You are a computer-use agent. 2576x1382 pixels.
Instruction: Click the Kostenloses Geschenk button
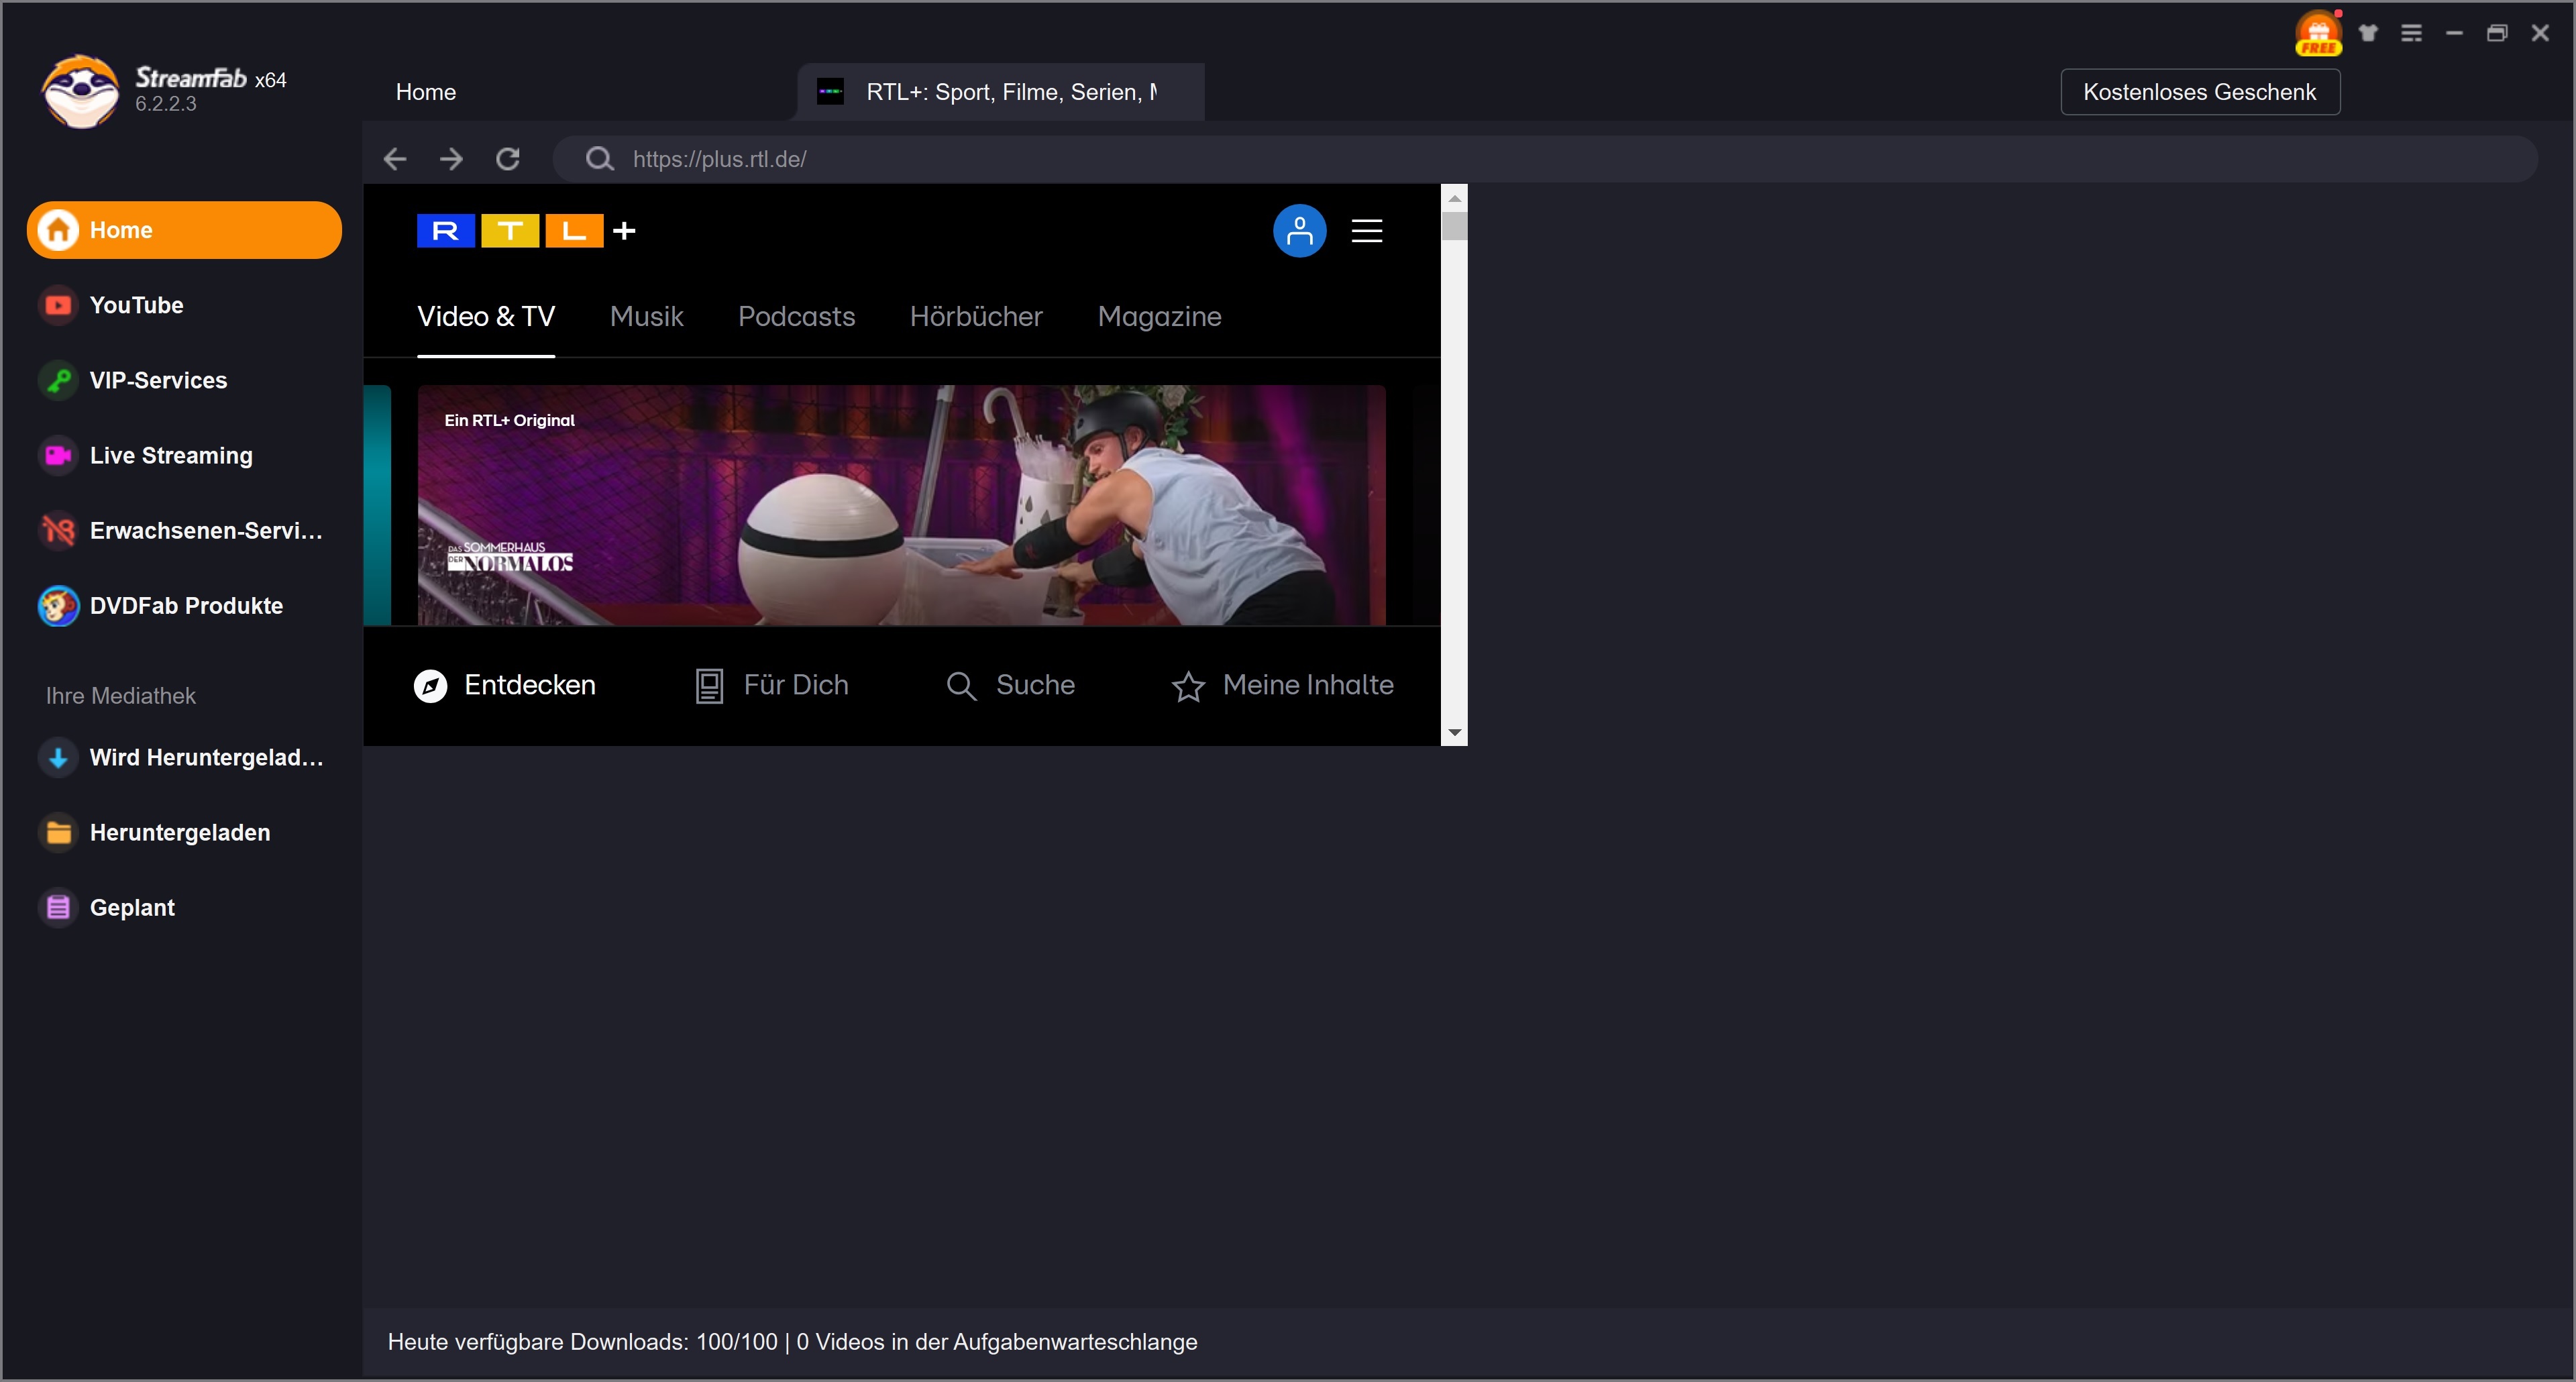(2199, 92)
